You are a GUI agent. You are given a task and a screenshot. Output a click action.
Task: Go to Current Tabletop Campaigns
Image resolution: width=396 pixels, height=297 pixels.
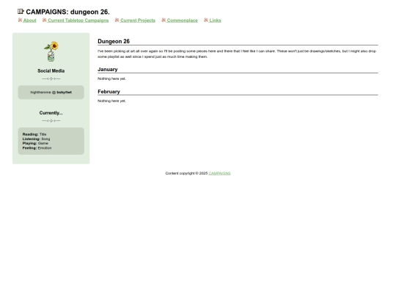click(78, 21)
